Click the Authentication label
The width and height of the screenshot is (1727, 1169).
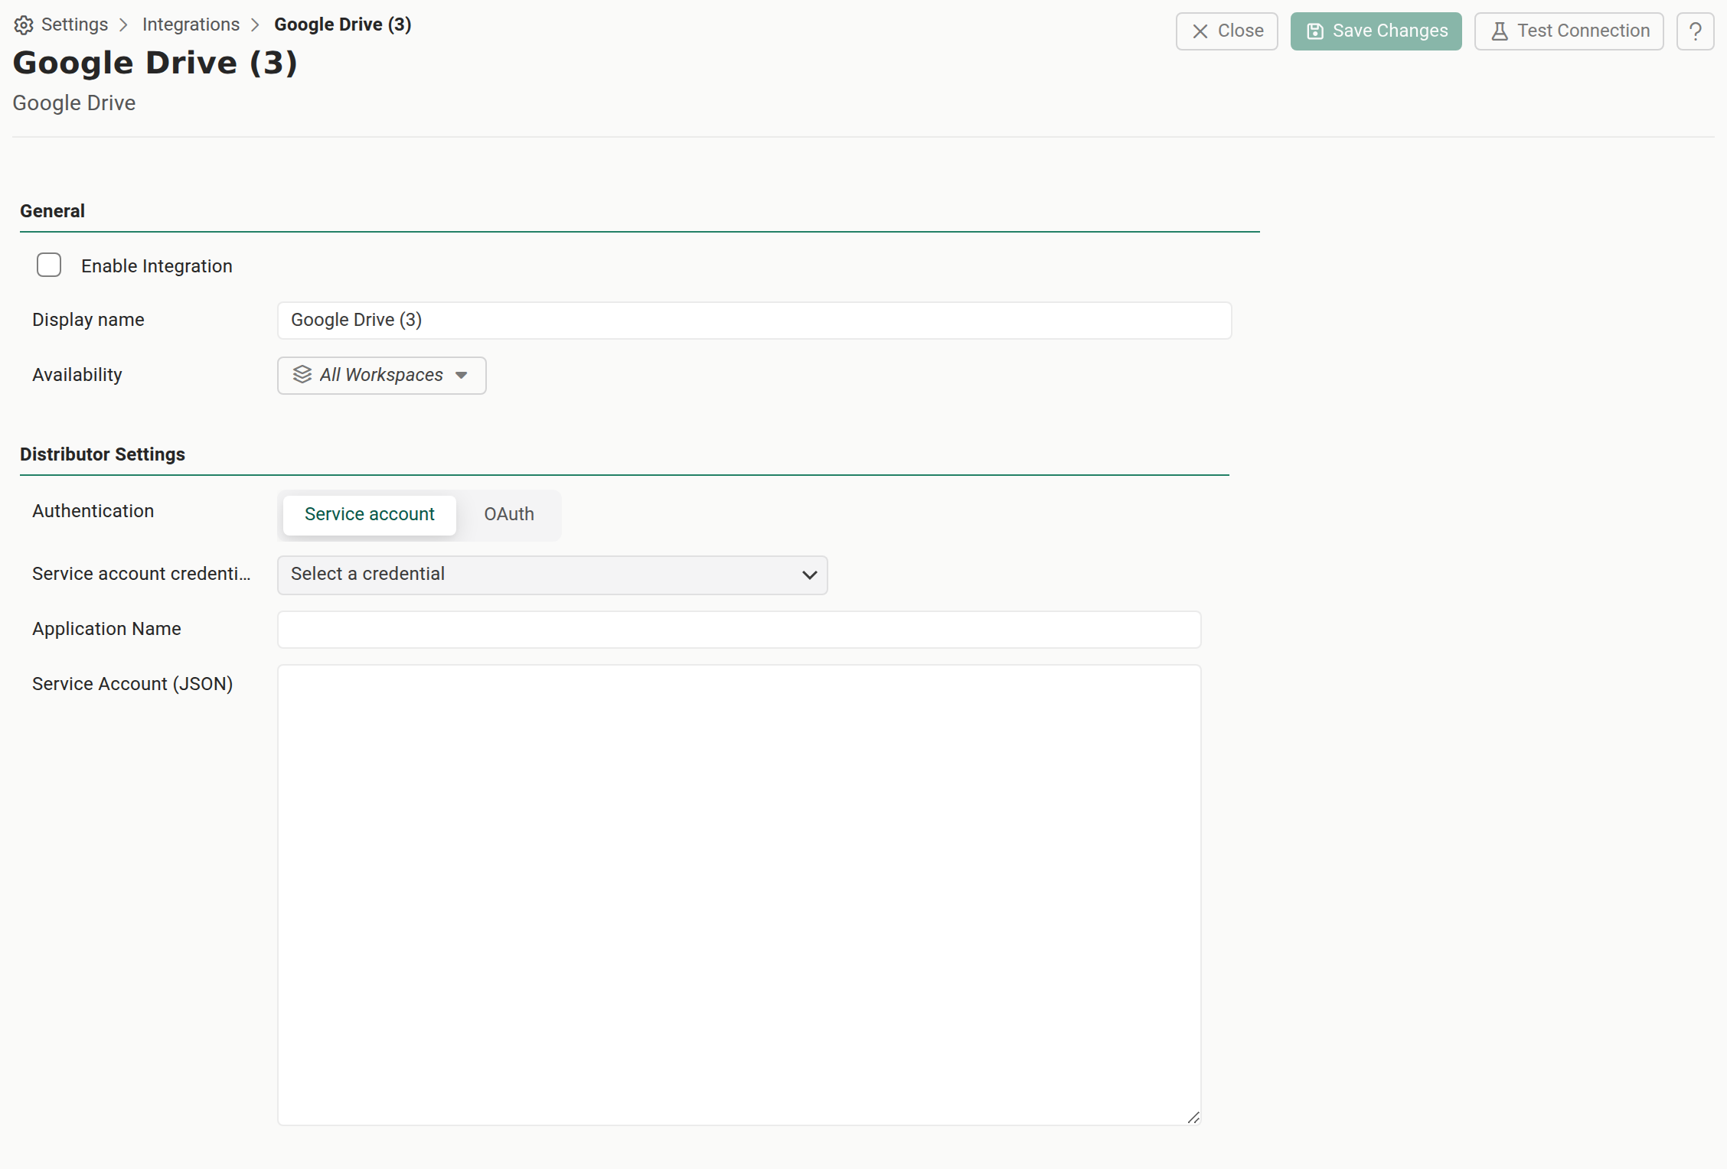pos(93,511)
